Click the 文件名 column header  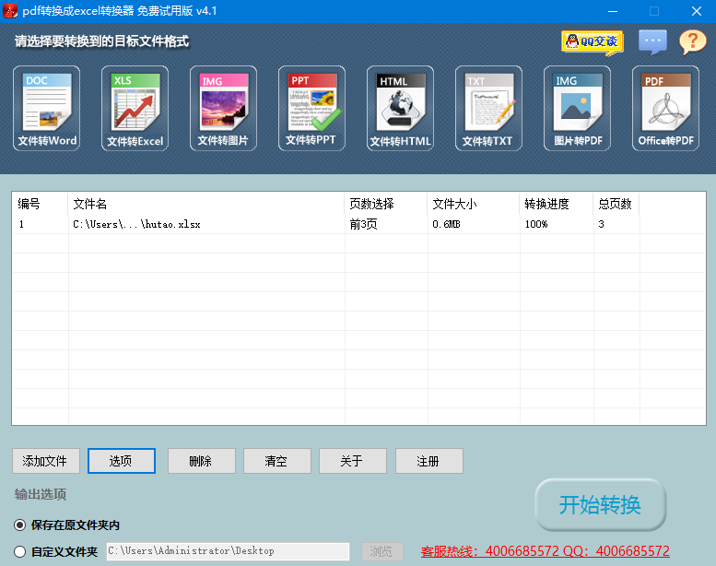[x=205, y=204]
